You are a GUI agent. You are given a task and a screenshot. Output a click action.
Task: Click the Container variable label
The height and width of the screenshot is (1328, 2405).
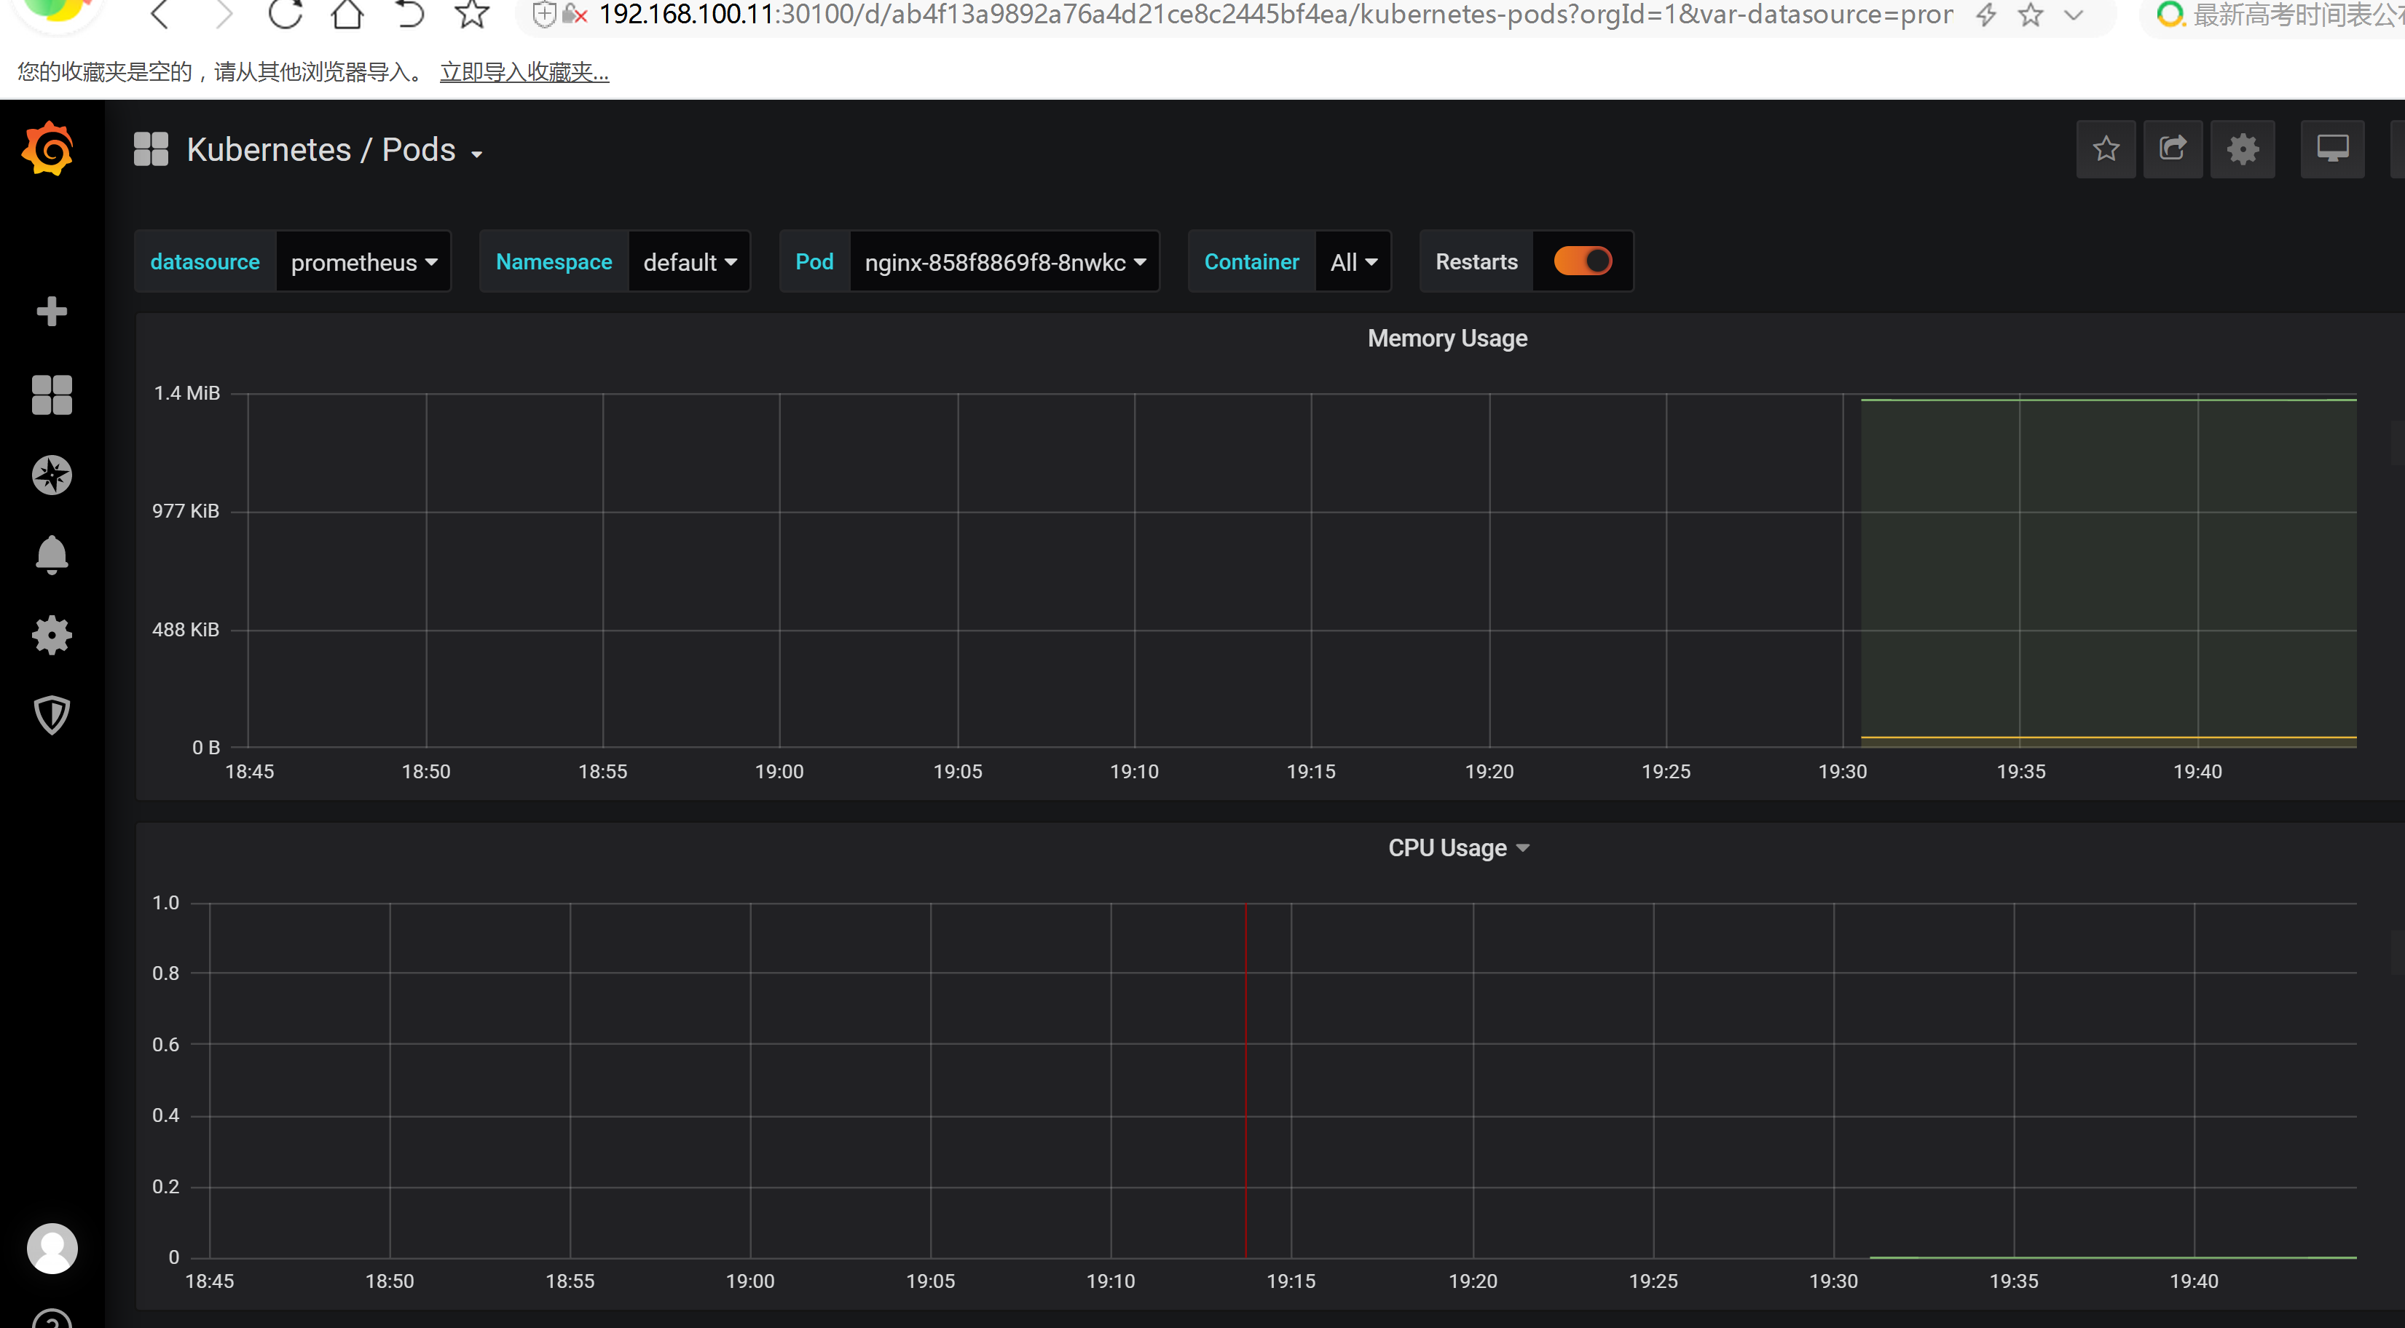[x=1251, y=262]
